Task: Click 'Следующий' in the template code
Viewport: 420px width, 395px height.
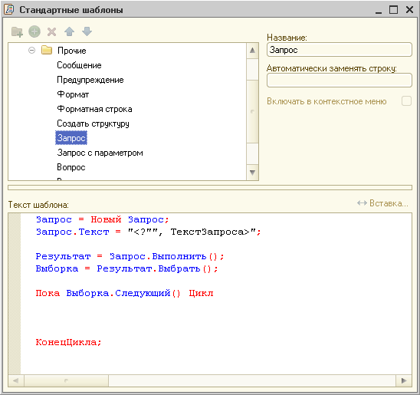Action: pos(143,293)
